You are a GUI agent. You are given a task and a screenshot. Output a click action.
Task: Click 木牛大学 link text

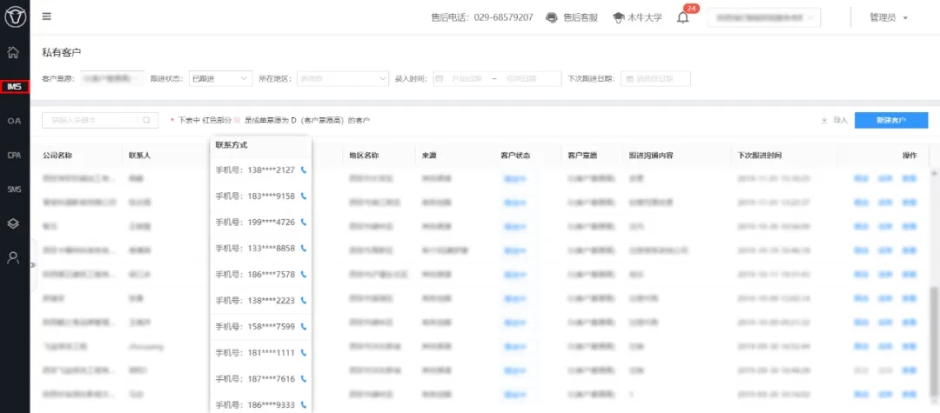(644, 17)
